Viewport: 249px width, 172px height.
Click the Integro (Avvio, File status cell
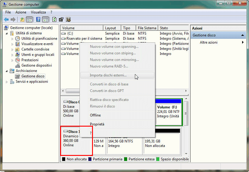click(x=174, y=33)
